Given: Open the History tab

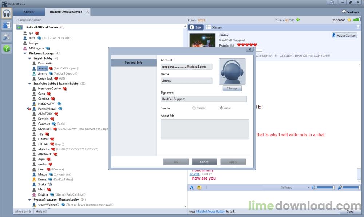Looking at the screenshot, I should (x=214, y=27).
